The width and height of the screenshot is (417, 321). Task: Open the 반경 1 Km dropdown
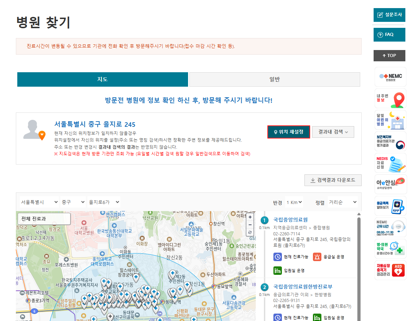(x=294, y=202)
